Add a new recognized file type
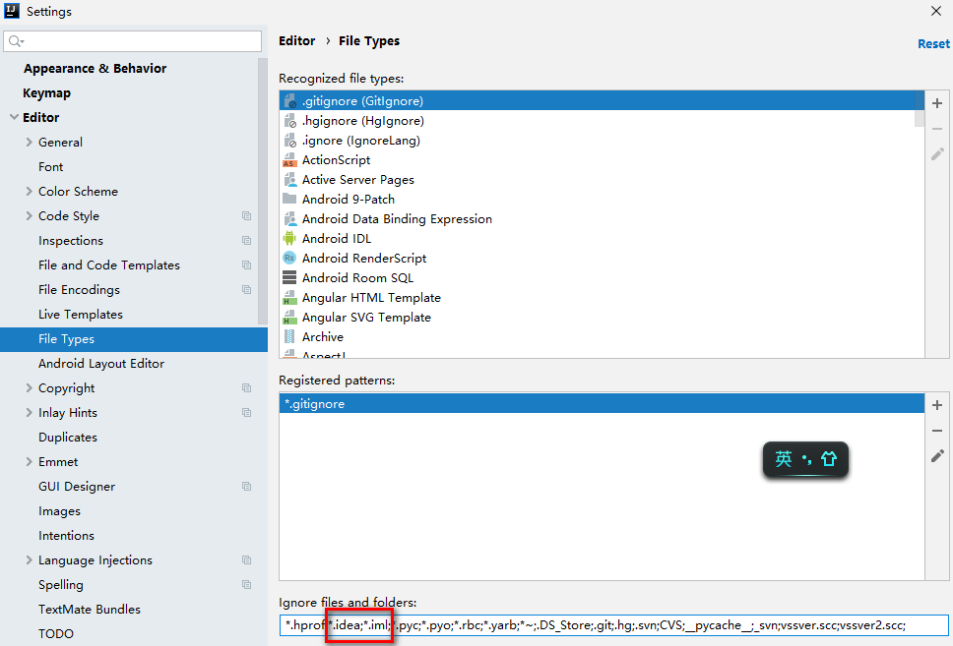953x646 pixels. point(937,103)
